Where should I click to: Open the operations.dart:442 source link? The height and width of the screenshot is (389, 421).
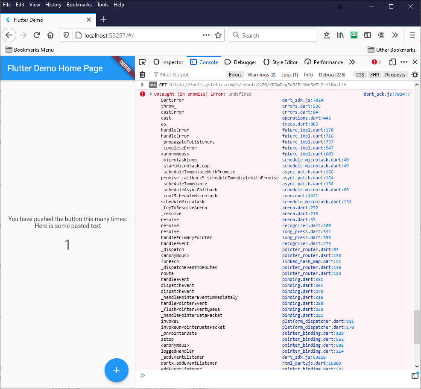pyautogui.click(x=306, y=118)
